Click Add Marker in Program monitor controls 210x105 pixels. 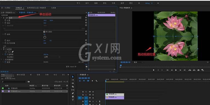[x=154, y=70]
